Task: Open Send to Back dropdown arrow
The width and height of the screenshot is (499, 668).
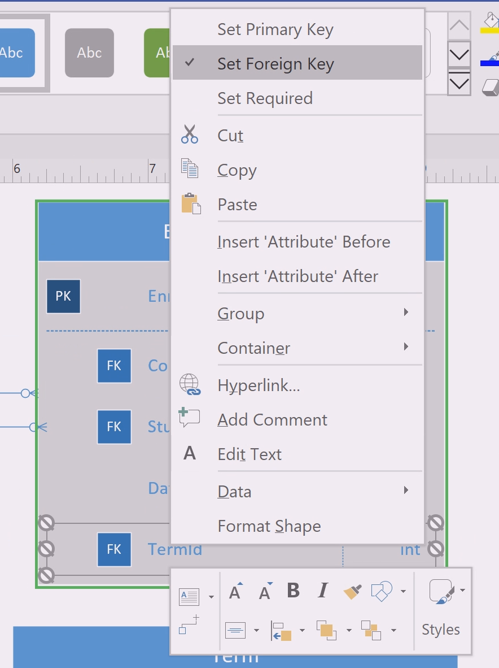Action: point(393,630)
